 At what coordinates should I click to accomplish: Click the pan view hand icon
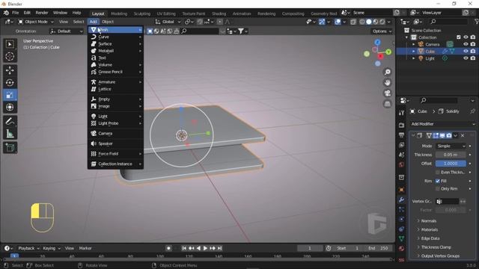(x=388, y=83)
